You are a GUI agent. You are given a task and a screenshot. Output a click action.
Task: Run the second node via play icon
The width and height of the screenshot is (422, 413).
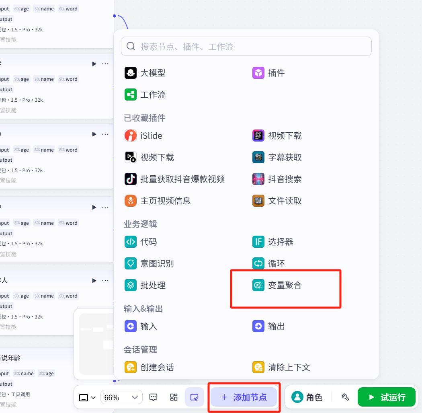[94, 64]
